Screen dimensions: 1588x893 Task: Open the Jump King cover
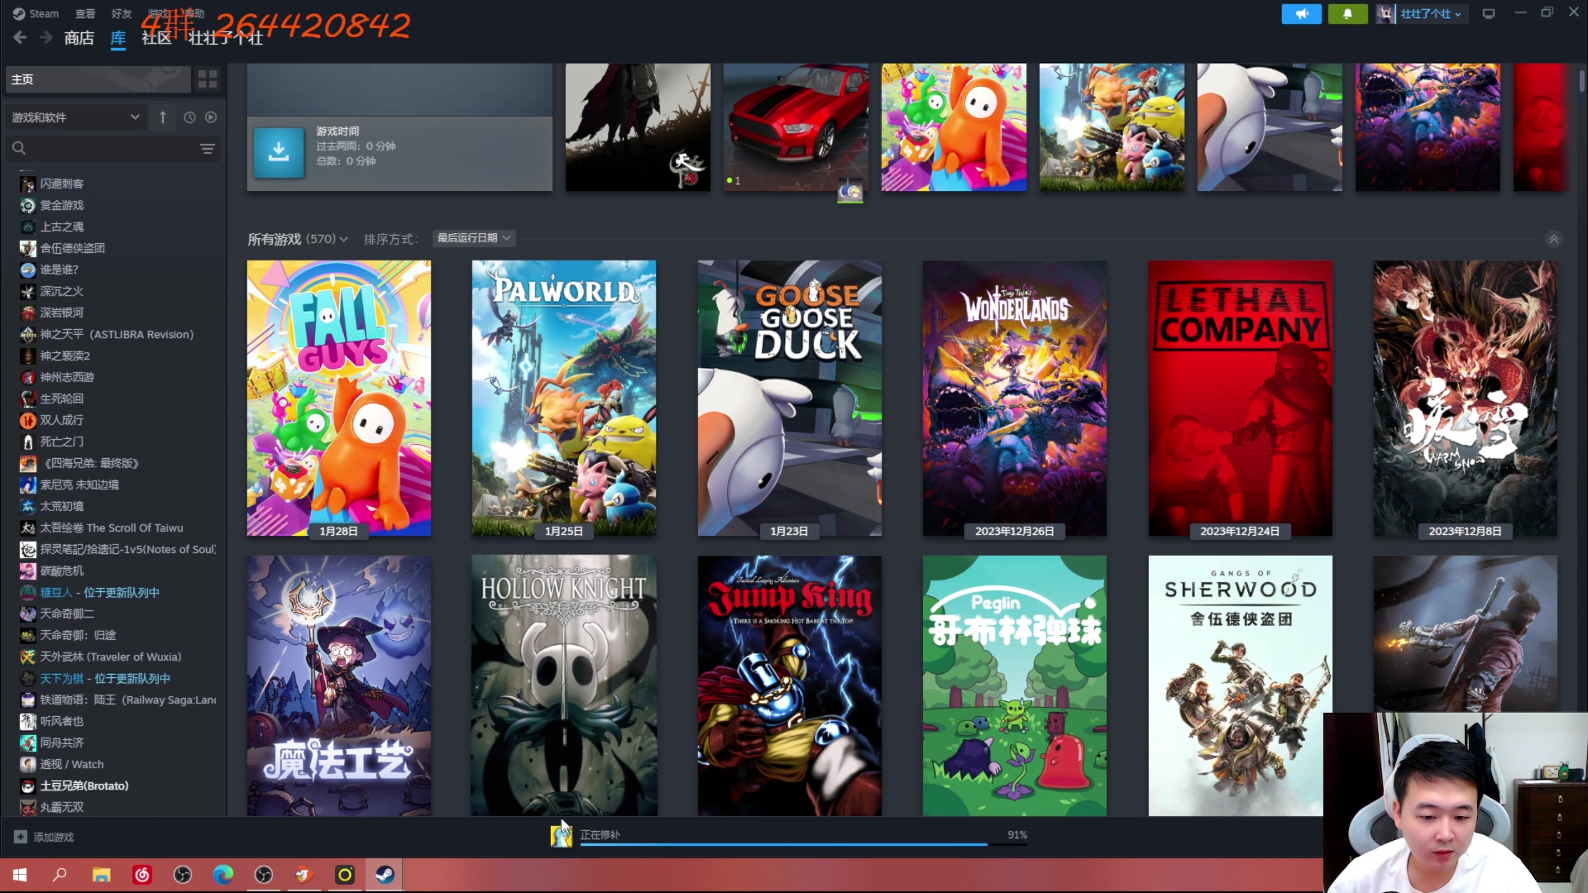789,685
